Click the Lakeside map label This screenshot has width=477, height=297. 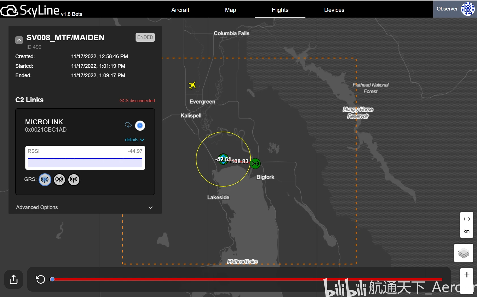(218, 197)
